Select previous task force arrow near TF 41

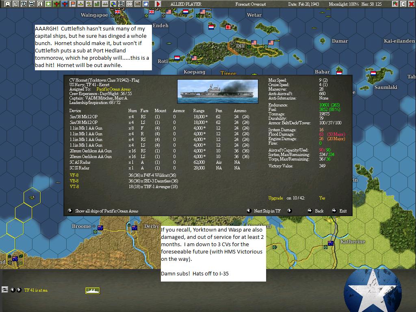click(13, 290)
